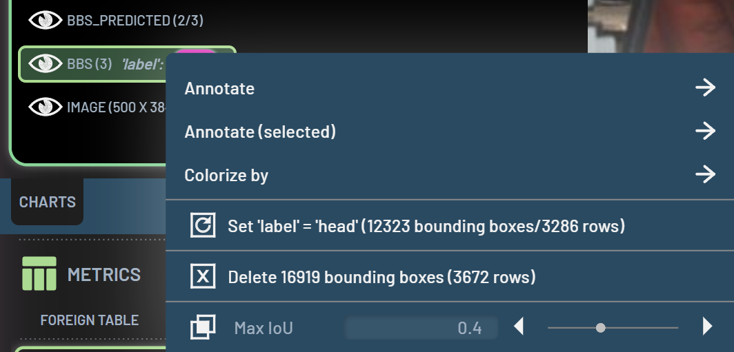Hide the BBS (3) layer
This screenshot has width=734, height=352.
click(x=46, y=64)
